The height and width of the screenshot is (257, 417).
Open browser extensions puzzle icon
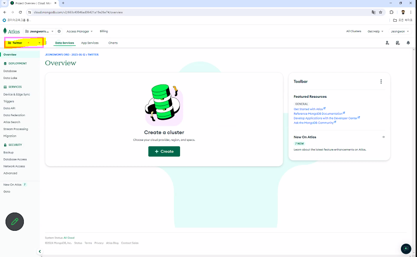tap(391, 12)
